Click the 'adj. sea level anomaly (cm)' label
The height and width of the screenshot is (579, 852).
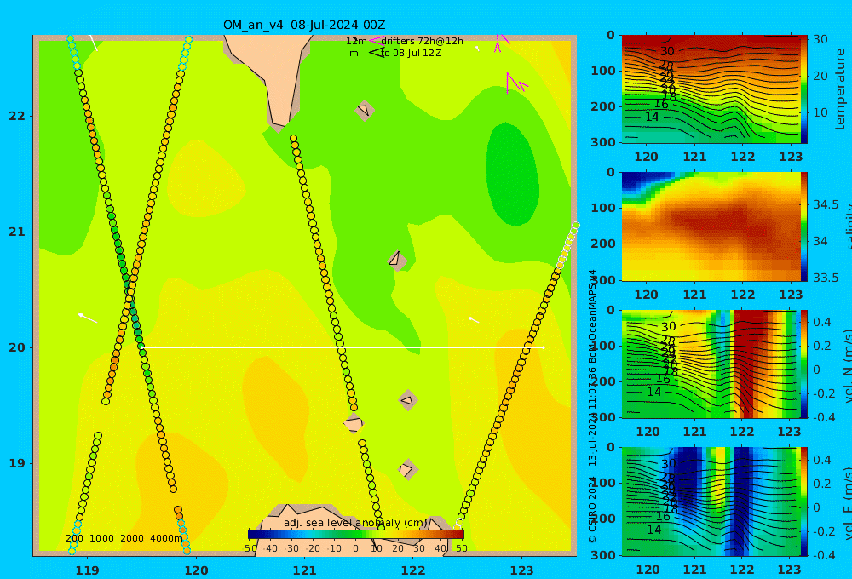(x=356, y=523)
